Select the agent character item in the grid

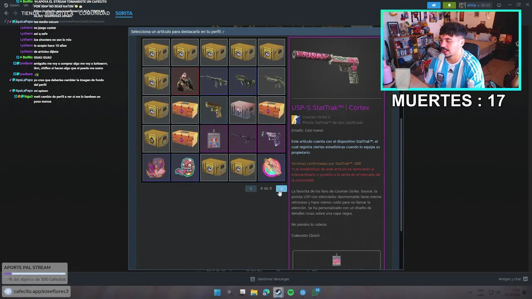pyautogui.click(x=185, y=81)
